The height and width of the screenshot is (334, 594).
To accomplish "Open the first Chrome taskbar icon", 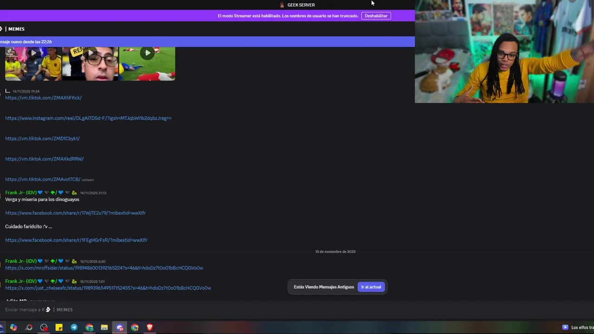I will click(90, 328).
